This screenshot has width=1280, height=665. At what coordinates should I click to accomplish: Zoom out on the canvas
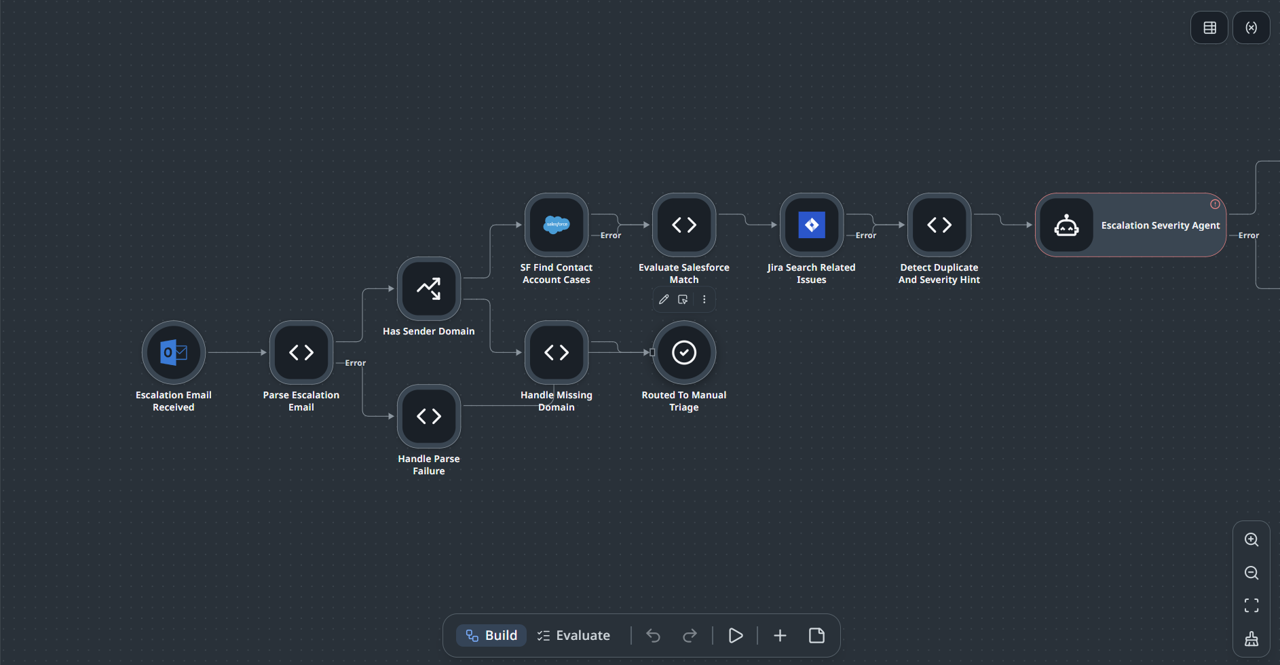(1251, 573)
